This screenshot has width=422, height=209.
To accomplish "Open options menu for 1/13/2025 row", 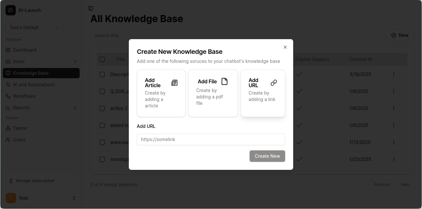I will 394,142.
